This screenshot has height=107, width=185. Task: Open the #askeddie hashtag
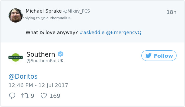pos(91,33)
